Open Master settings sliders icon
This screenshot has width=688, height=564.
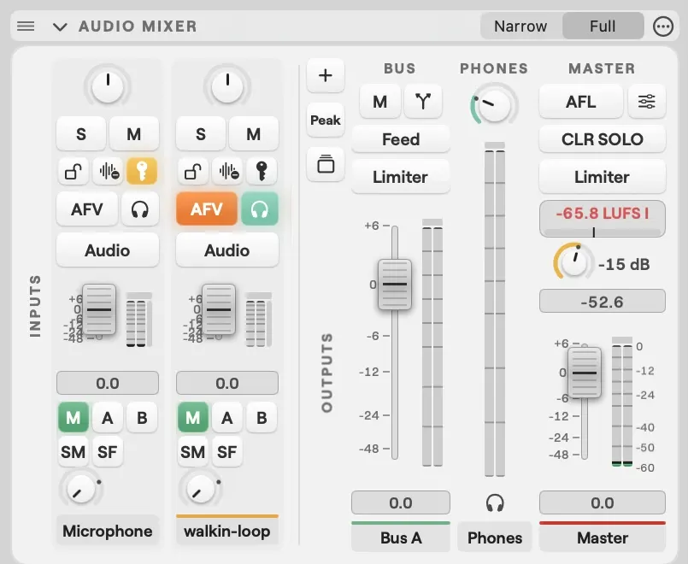point(647,102)
